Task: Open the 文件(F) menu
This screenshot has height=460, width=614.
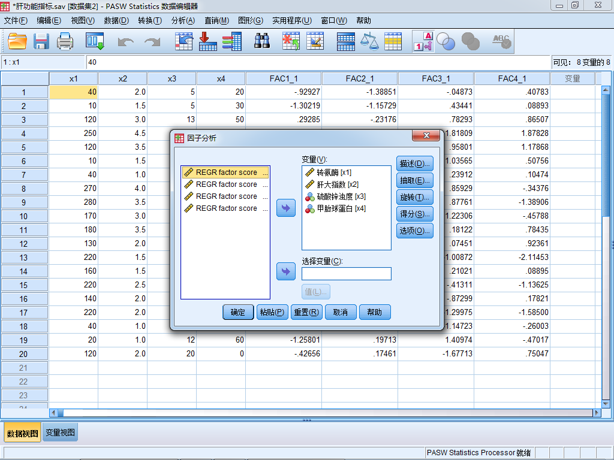Action: pos(16,21)
